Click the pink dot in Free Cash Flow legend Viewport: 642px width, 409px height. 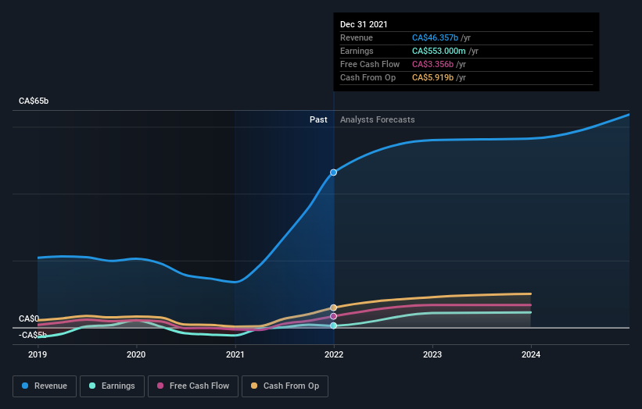tap(160, 386)
